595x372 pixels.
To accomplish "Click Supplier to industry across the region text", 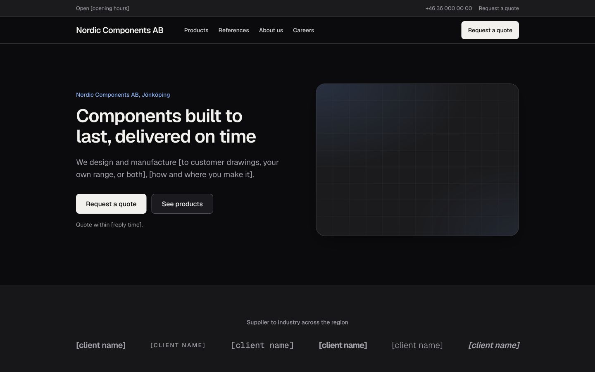I will click(297, 322).
